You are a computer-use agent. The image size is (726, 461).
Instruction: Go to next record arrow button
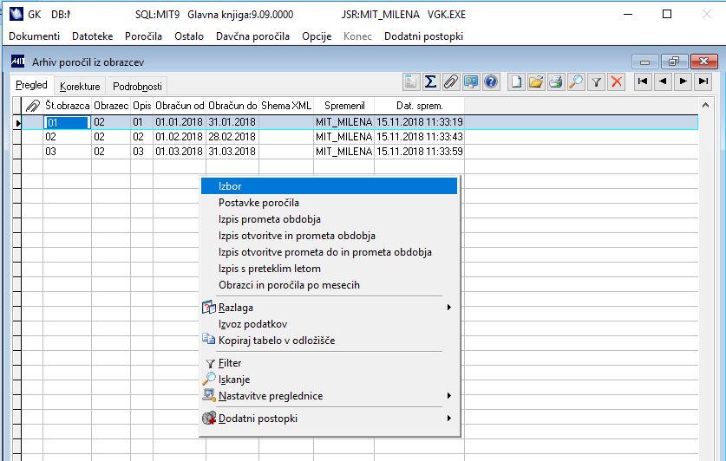click(683, 81)
